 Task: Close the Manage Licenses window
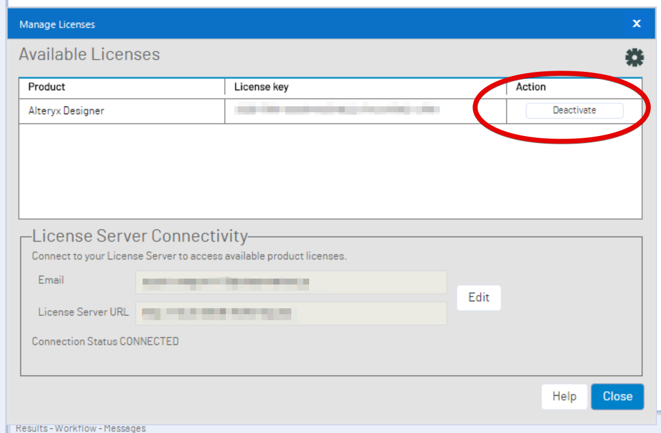pyautogui.click(x=617, y=396)
